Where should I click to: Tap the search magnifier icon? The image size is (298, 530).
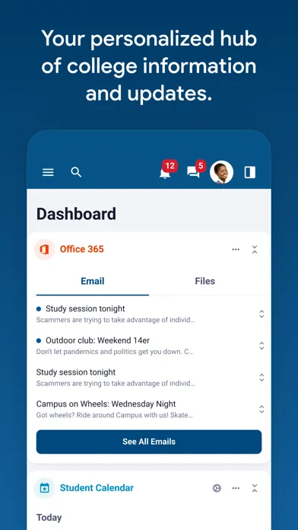[76, 172]
